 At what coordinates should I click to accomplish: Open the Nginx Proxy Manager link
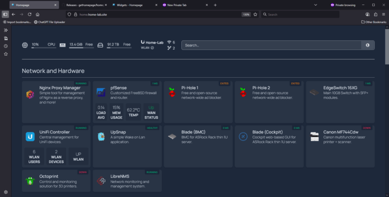[x=60, y=88]
